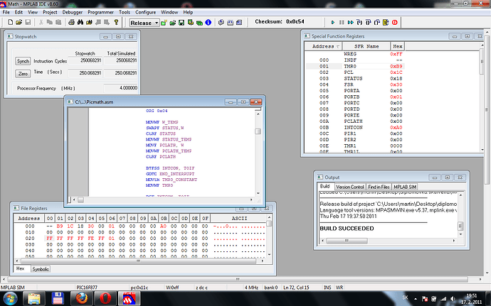Open the Programmer menu
491x306 pixels.
(100, 12)
